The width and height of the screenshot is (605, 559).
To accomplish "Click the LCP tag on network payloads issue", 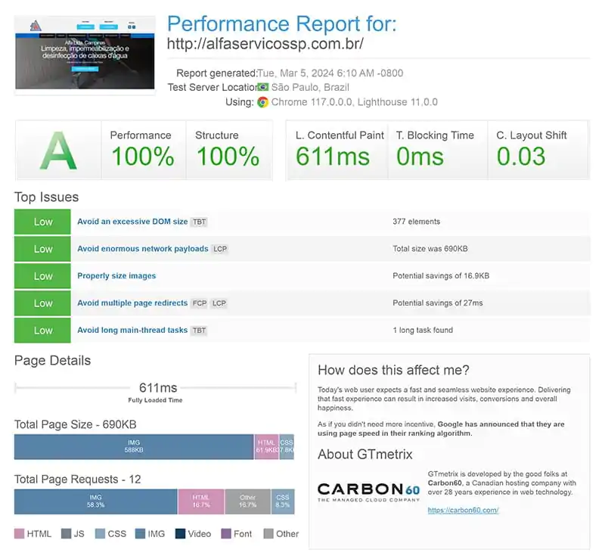I will [x=219, y=250].
